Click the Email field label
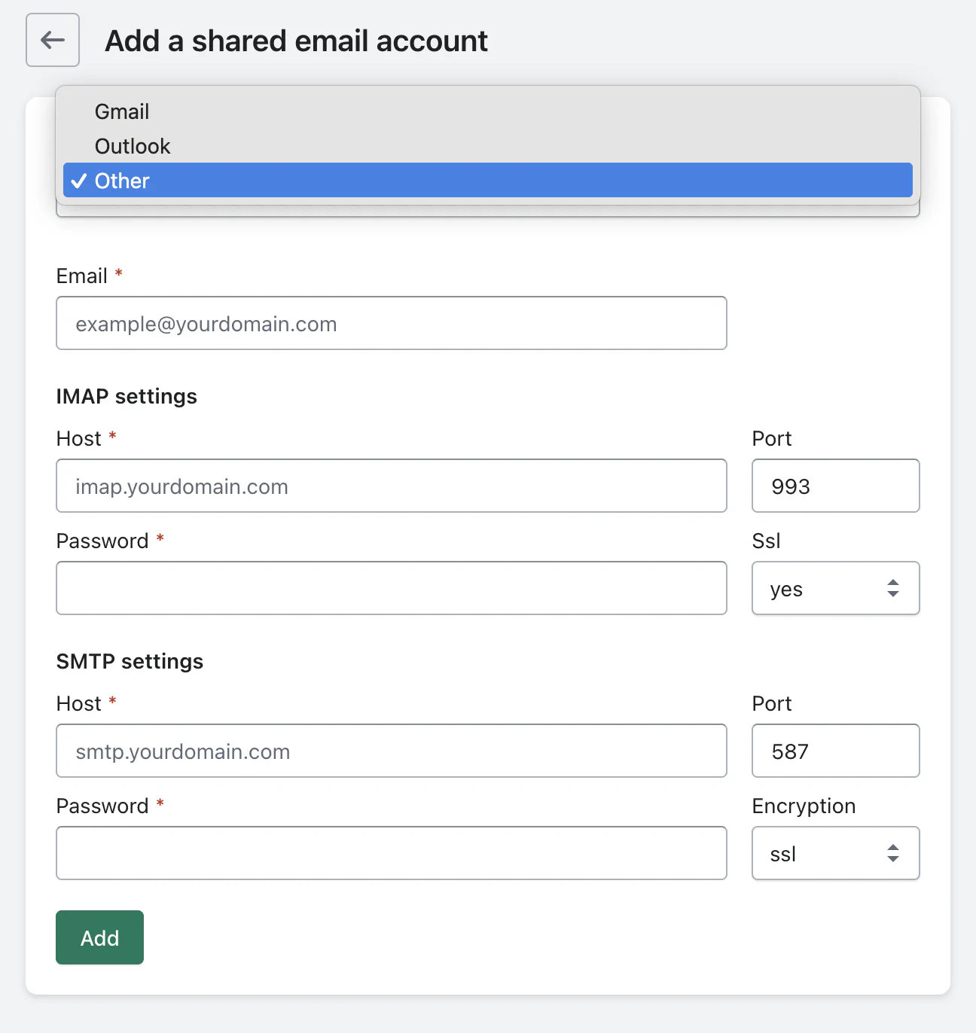This screenshot has width=976, height=1033. [82, 276]
